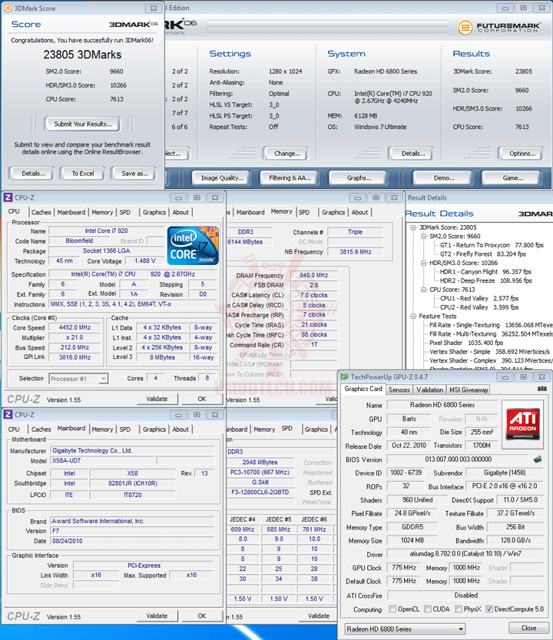Image resolution: width=553 pixels, height=640 pixels.
Task: Select HDR2 - Deep Freeze result row
Action: (485, 280)
